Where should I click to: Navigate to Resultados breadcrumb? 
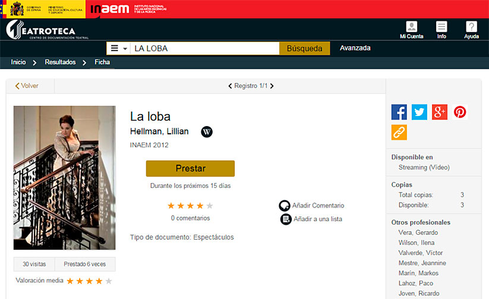click(60, 62)
